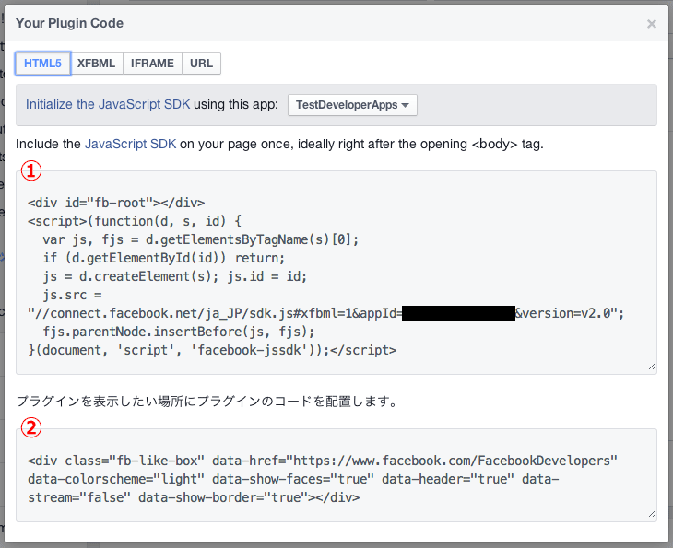Close the Your Plugin Code dialog
Image resolution: width=673 pixels, height=548 pixels.
(652, 24)
